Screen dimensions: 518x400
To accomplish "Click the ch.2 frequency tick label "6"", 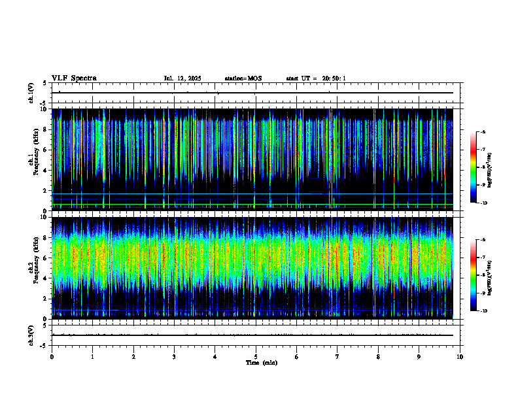I will click(46, 258).
